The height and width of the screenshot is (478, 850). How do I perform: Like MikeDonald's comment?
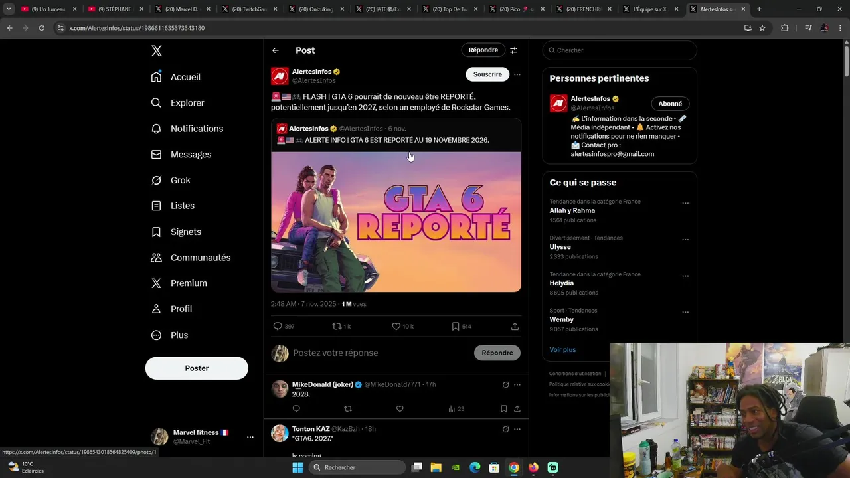click(x=400, y=409)
